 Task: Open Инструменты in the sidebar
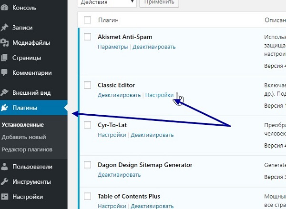coord(31,182)
